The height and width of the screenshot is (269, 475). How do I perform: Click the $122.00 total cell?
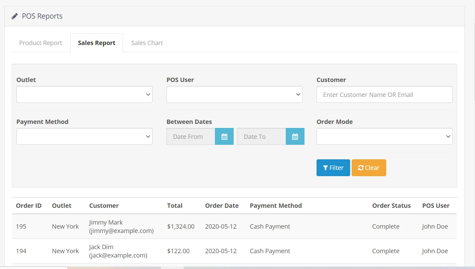point(178,251)
